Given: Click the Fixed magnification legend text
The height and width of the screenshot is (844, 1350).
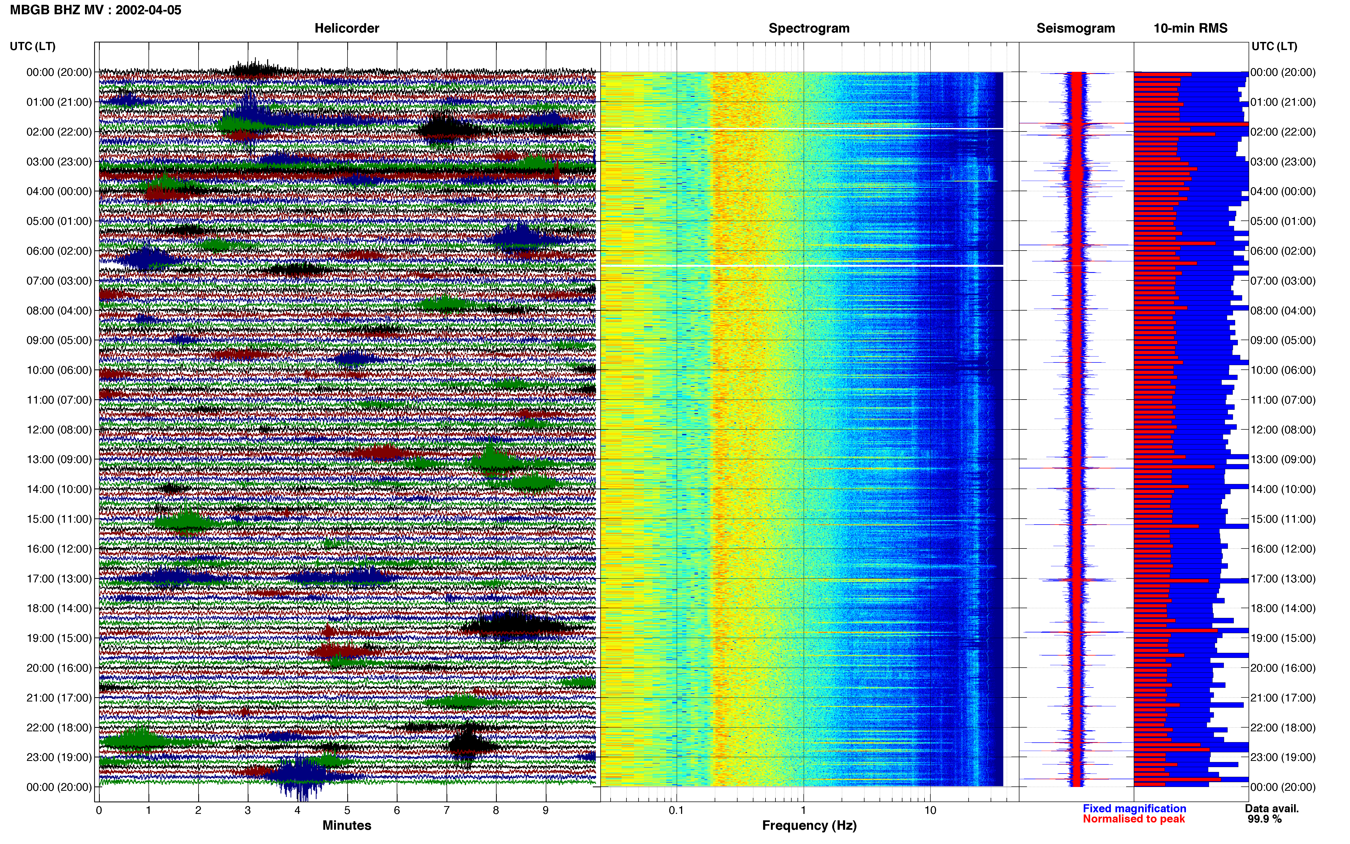Looking at the screenshot, I should 1134,808.
